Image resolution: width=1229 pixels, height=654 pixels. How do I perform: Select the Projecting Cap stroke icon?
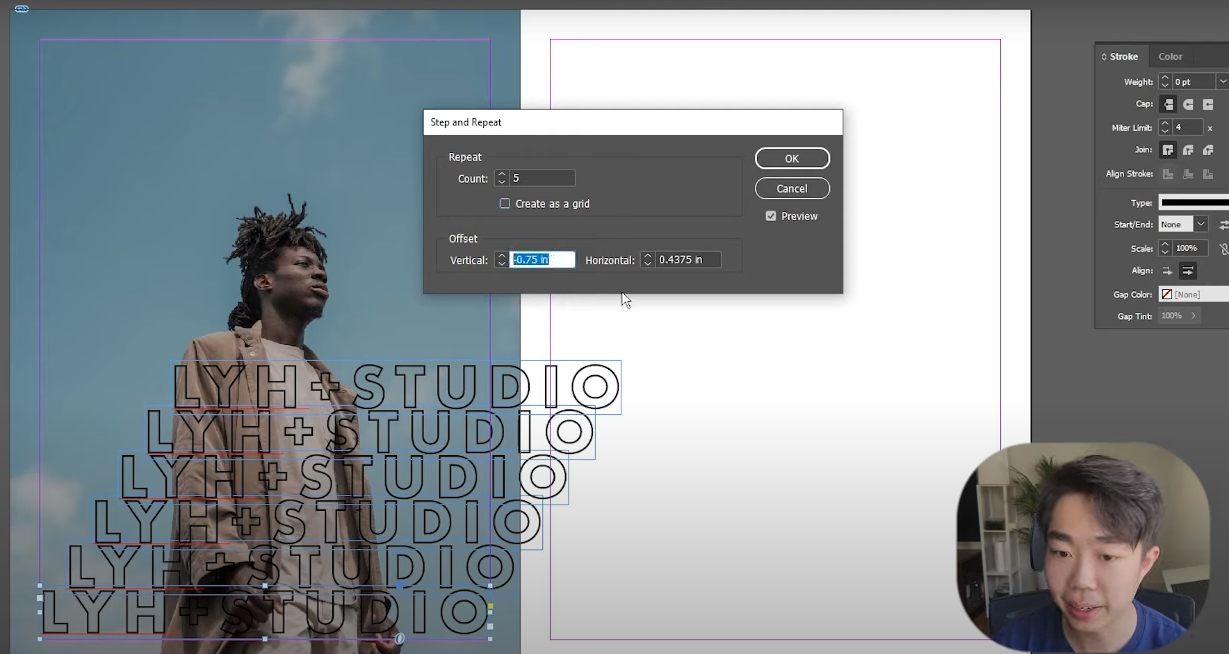1208,104
